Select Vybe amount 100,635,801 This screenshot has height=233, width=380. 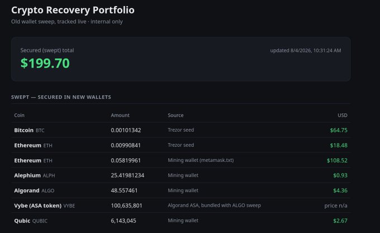tap(126, 206)
